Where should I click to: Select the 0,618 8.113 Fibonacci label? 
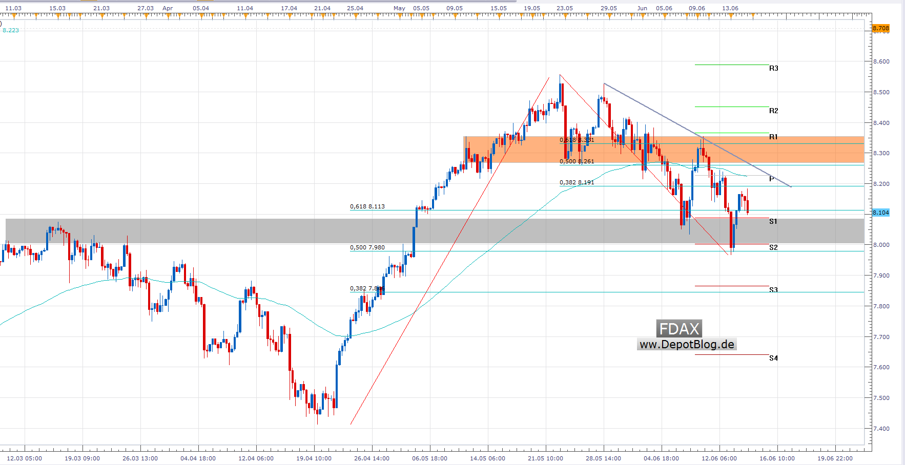(x=367, y=206)
